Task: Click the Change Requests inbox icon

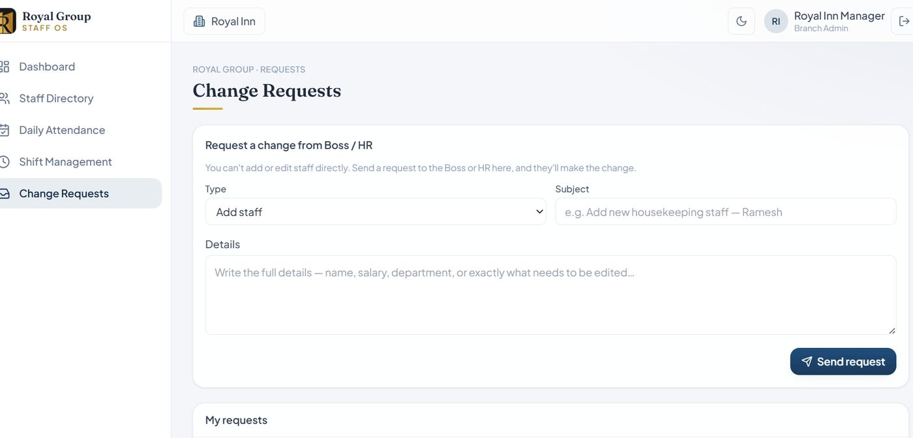Action: tap(5, 194)
